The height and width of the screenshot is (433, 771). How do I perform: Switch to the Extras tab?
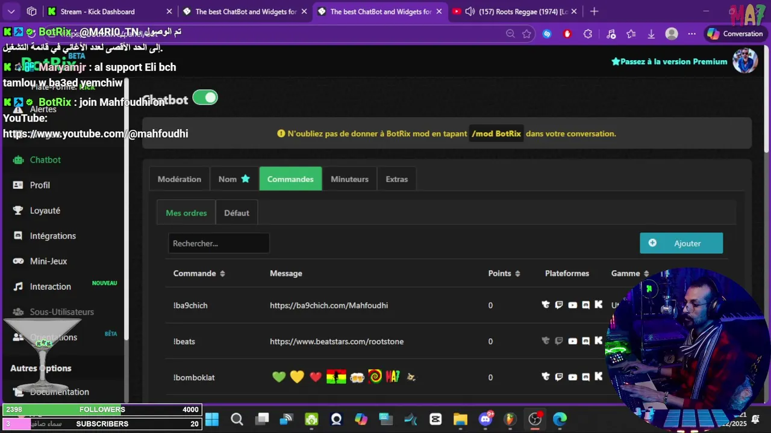(396, 179)
